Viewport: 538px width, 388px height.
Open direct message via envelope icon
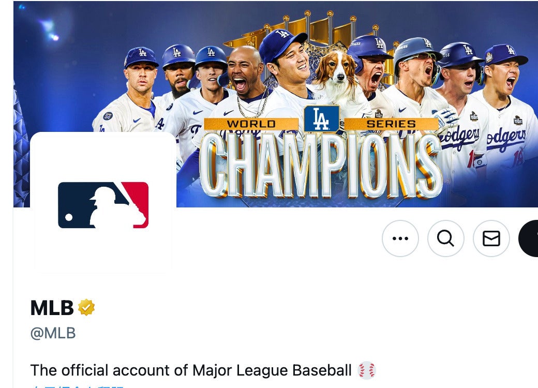[491, 238]
